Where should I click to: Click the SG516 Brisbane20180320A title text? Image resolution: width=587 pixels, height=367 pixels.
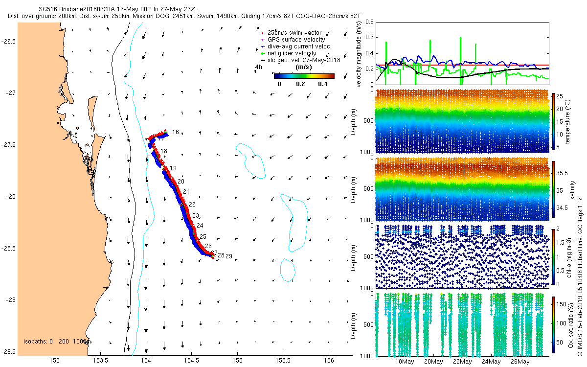[118, 10]
